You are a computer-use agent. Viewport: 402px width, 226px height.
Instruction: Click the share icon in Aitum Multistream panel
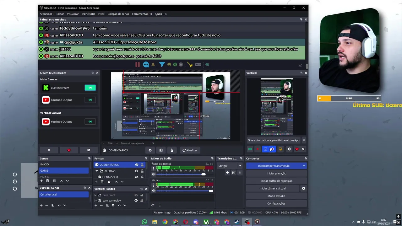(89, 150)
